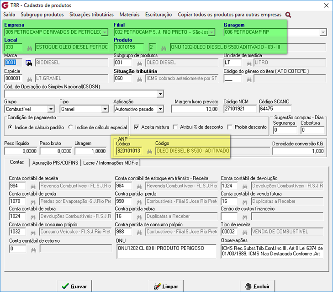Click Cobertura days input field
Viewport: 333px width, 292px height.
point(312,130)
